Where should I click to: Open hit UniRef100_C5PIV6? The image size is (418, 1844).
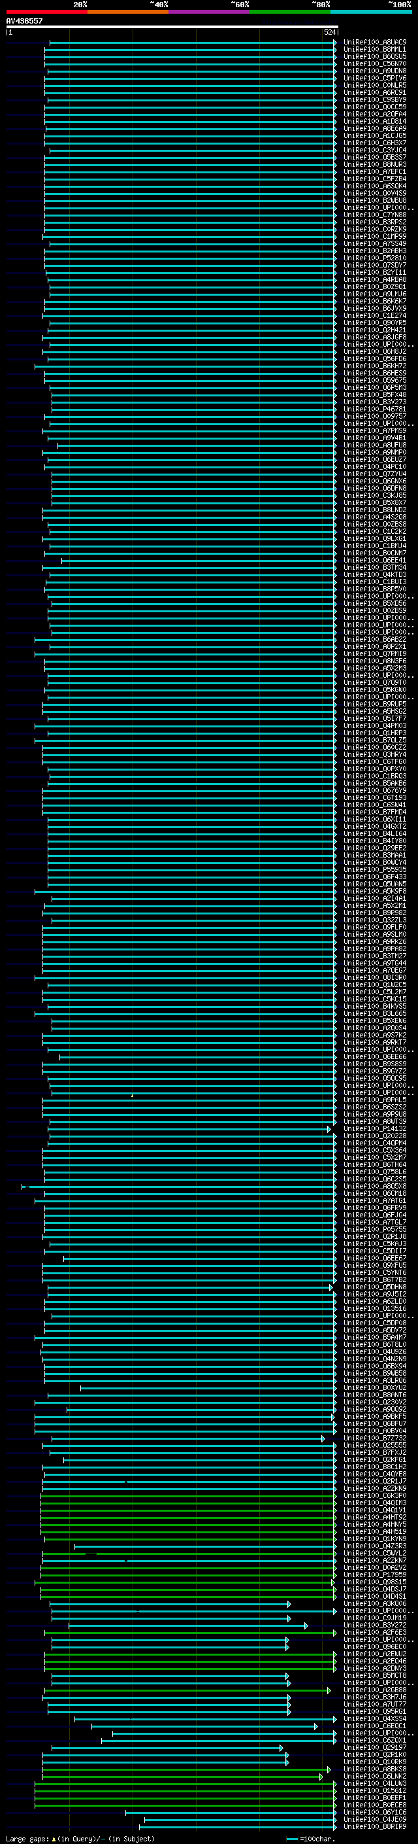tap(374, 78)
